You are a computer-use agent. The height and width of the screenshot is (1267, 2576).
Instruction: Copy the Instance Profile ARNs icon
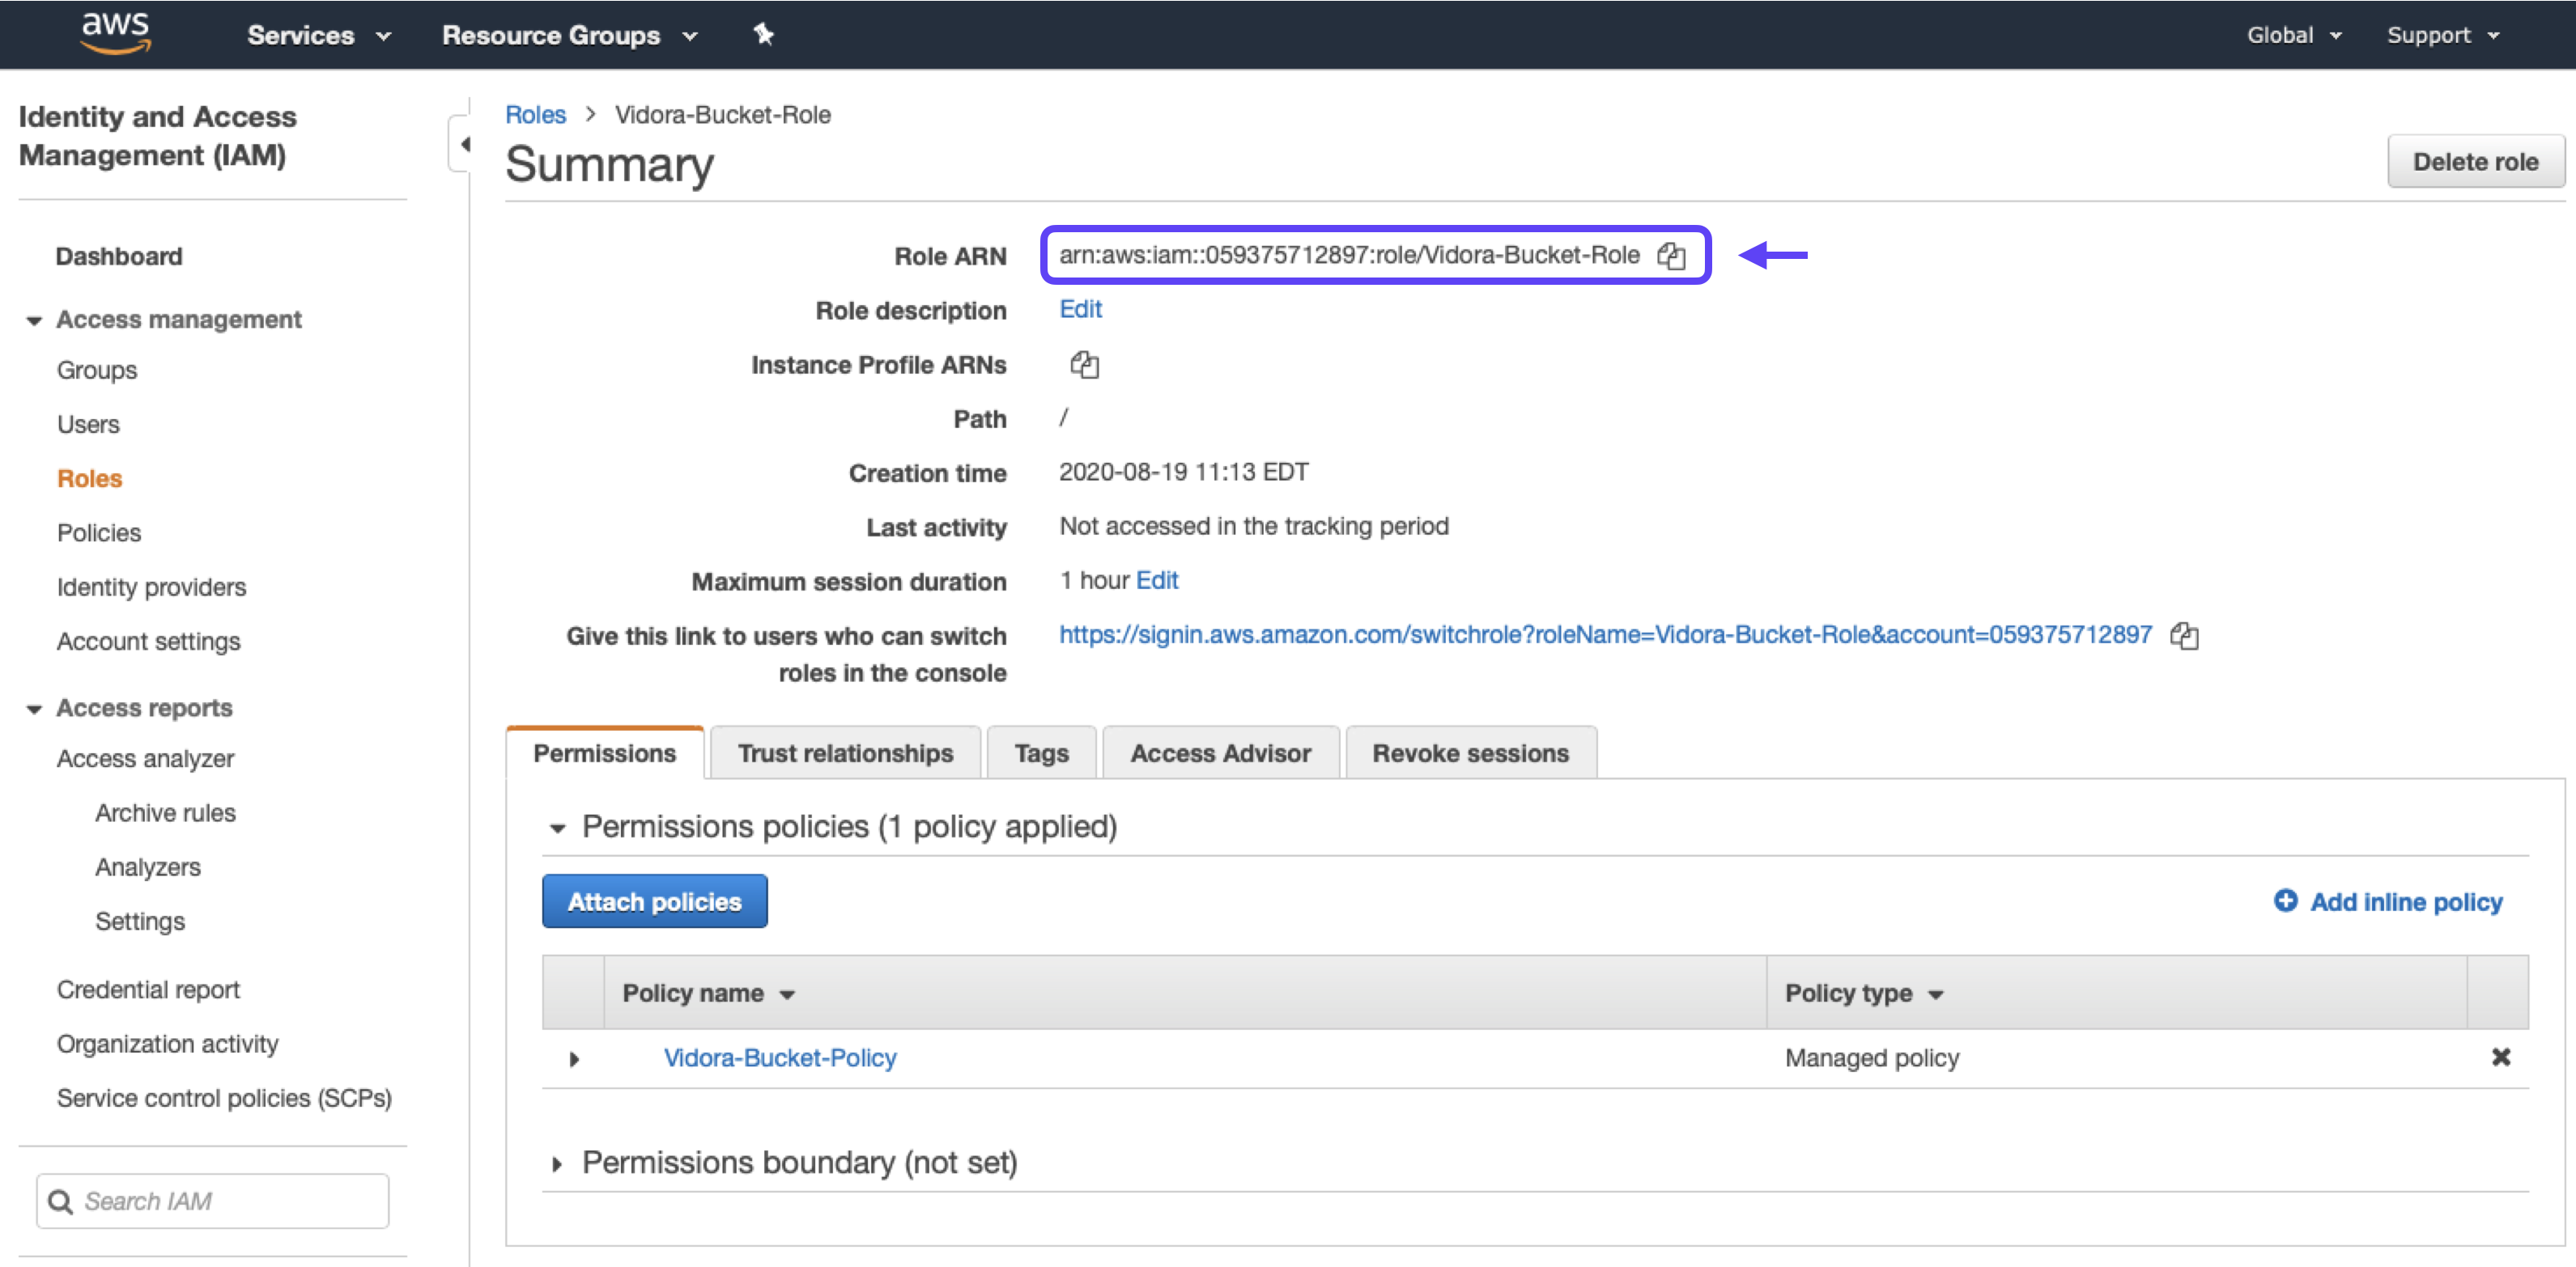point(1084,365)
